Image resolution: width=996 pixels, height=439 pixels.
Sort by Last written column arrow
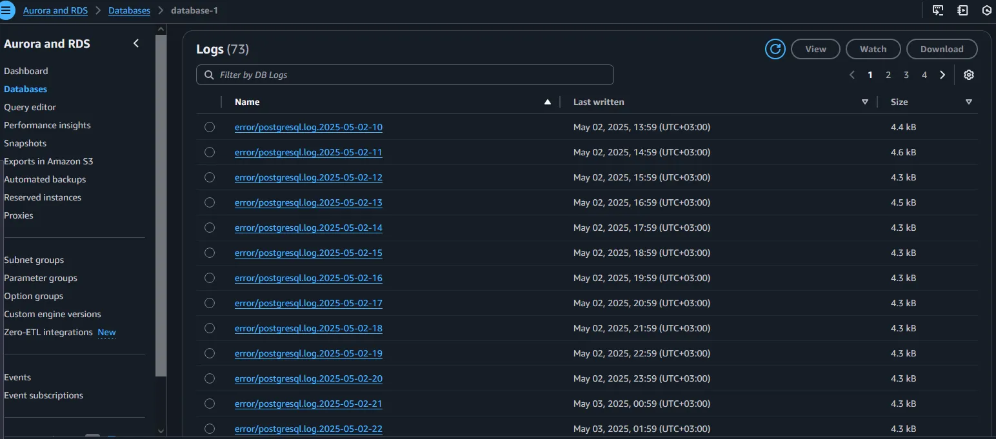point(865,102)
